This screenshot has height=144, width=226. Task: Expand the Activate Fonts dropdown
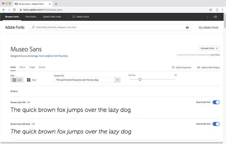point(209,48)
